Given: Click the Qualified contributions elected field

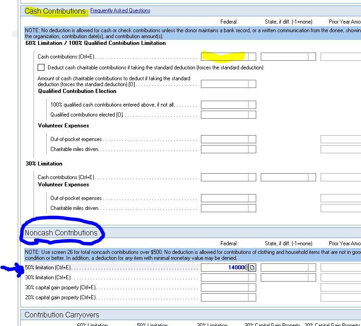Looking at the screenshot, I should click(x=224, y=115).
